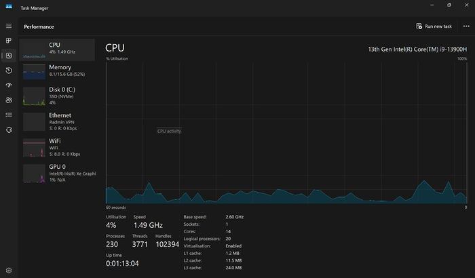Click the Virtualisation Enabled value

233,246
